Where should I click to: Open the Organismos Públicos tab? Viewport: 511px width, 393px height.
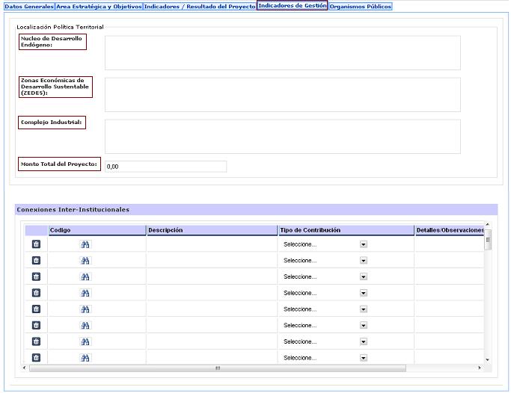point(361,6)
